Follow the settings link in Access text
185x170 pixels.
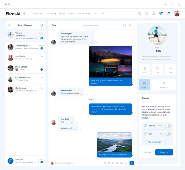pyautogui.click(x=145, y=118)
